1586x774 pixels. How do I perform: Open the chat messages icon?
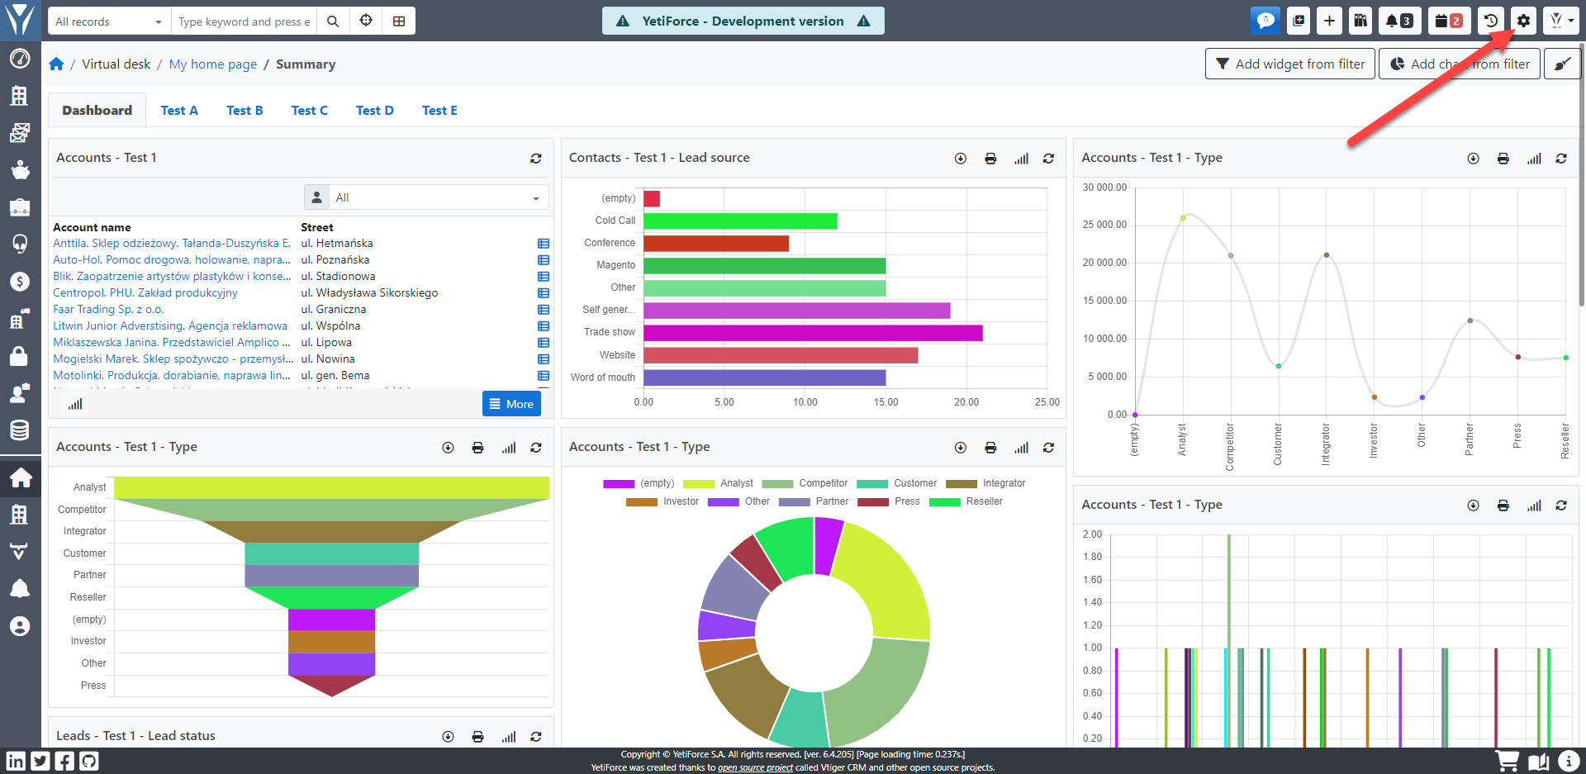pos(1265,21)
